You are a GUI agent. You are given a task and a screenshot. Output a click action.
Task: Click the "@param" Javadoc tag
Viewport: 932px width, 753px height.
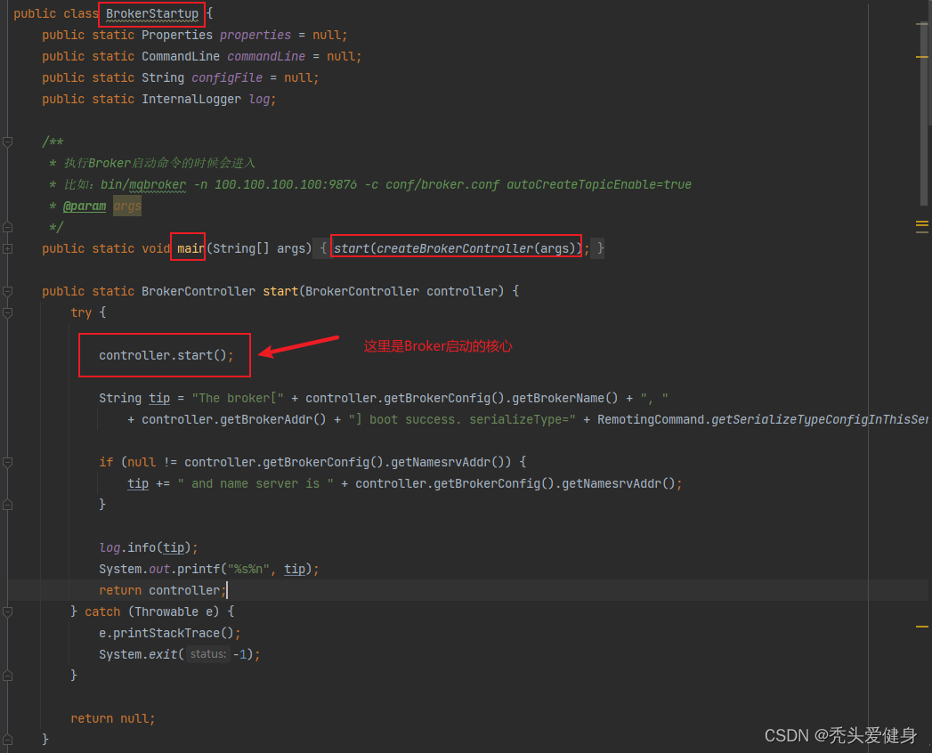tap(85, 206)
